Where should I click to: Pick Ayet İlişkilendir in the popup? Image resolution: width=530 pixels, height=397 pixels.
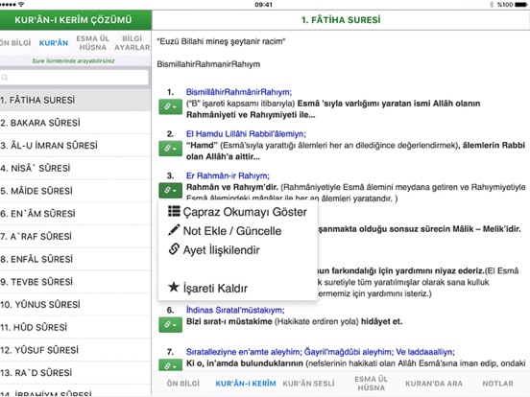(x=214, y=250)
